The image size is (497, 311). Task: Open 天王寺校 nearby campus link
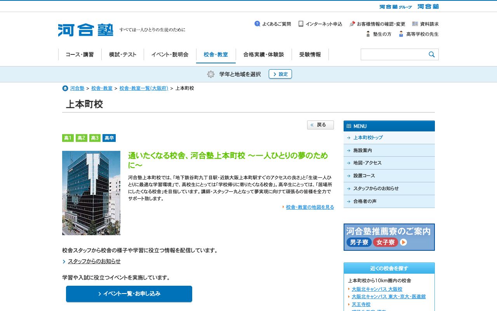[x=361, y=304]
